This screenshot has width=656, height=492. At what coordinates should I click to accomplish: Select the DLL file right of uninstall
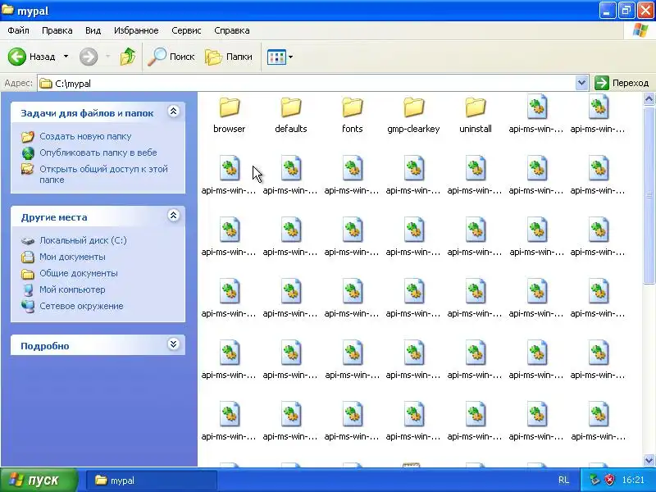click(537, 107)
